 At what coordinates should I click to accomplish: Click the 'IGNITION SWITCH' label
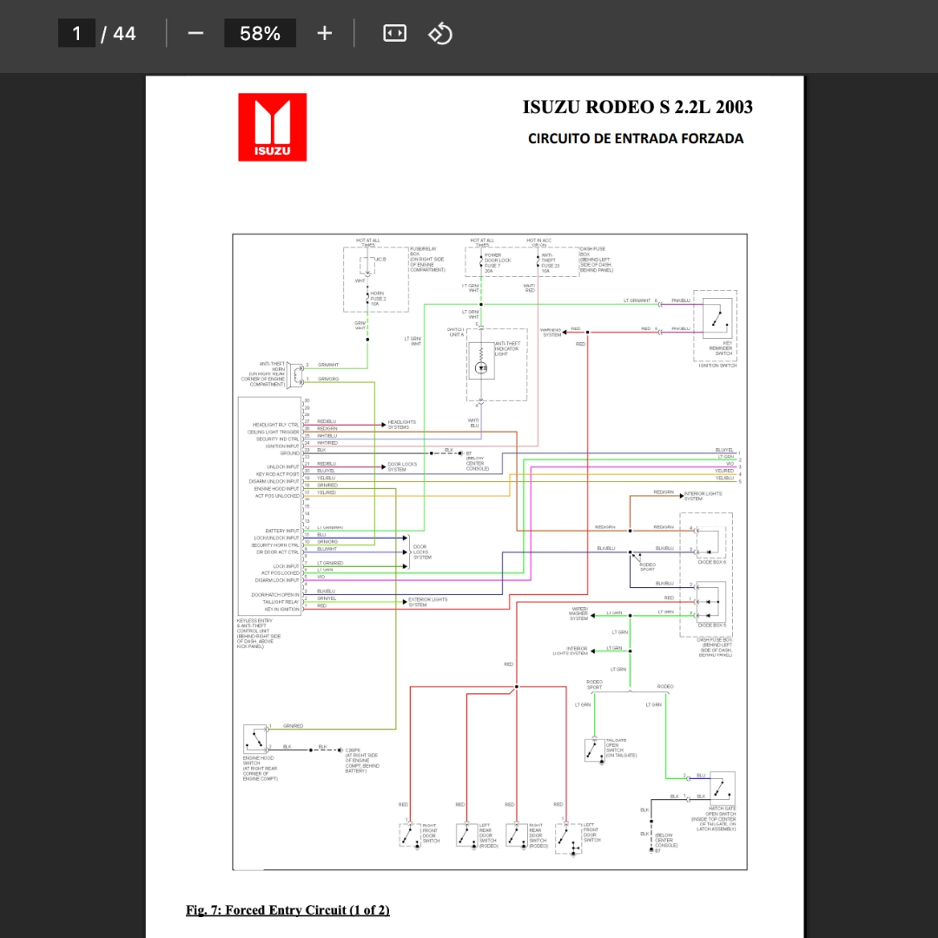click(x=717, y=366)
